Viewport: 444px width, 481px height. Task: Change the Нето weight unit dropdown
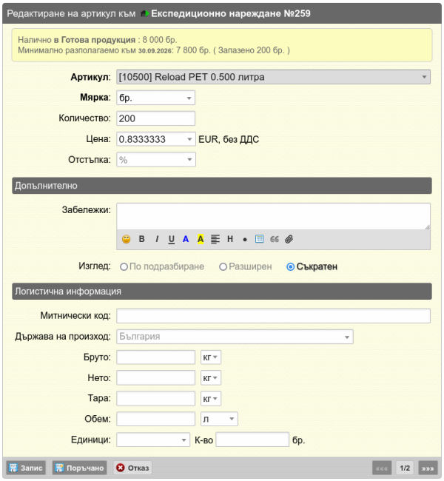tap(211, 378)
